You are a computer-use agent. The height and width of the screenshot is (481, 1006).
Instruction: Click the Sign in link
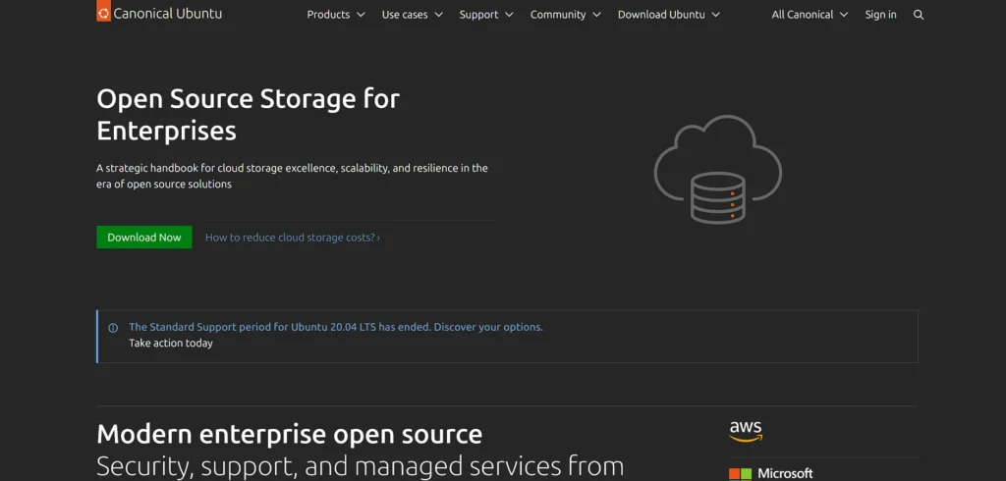click(x=880, y=15)
